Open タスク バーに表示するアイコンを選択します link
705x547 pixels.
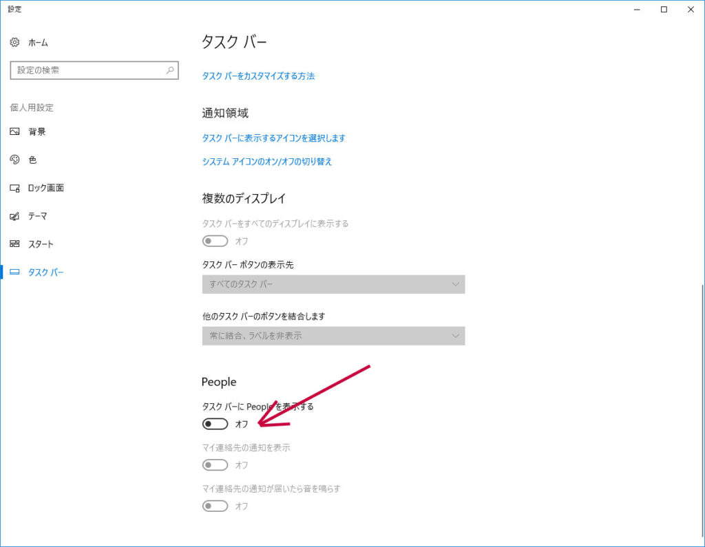pos(273,138)
